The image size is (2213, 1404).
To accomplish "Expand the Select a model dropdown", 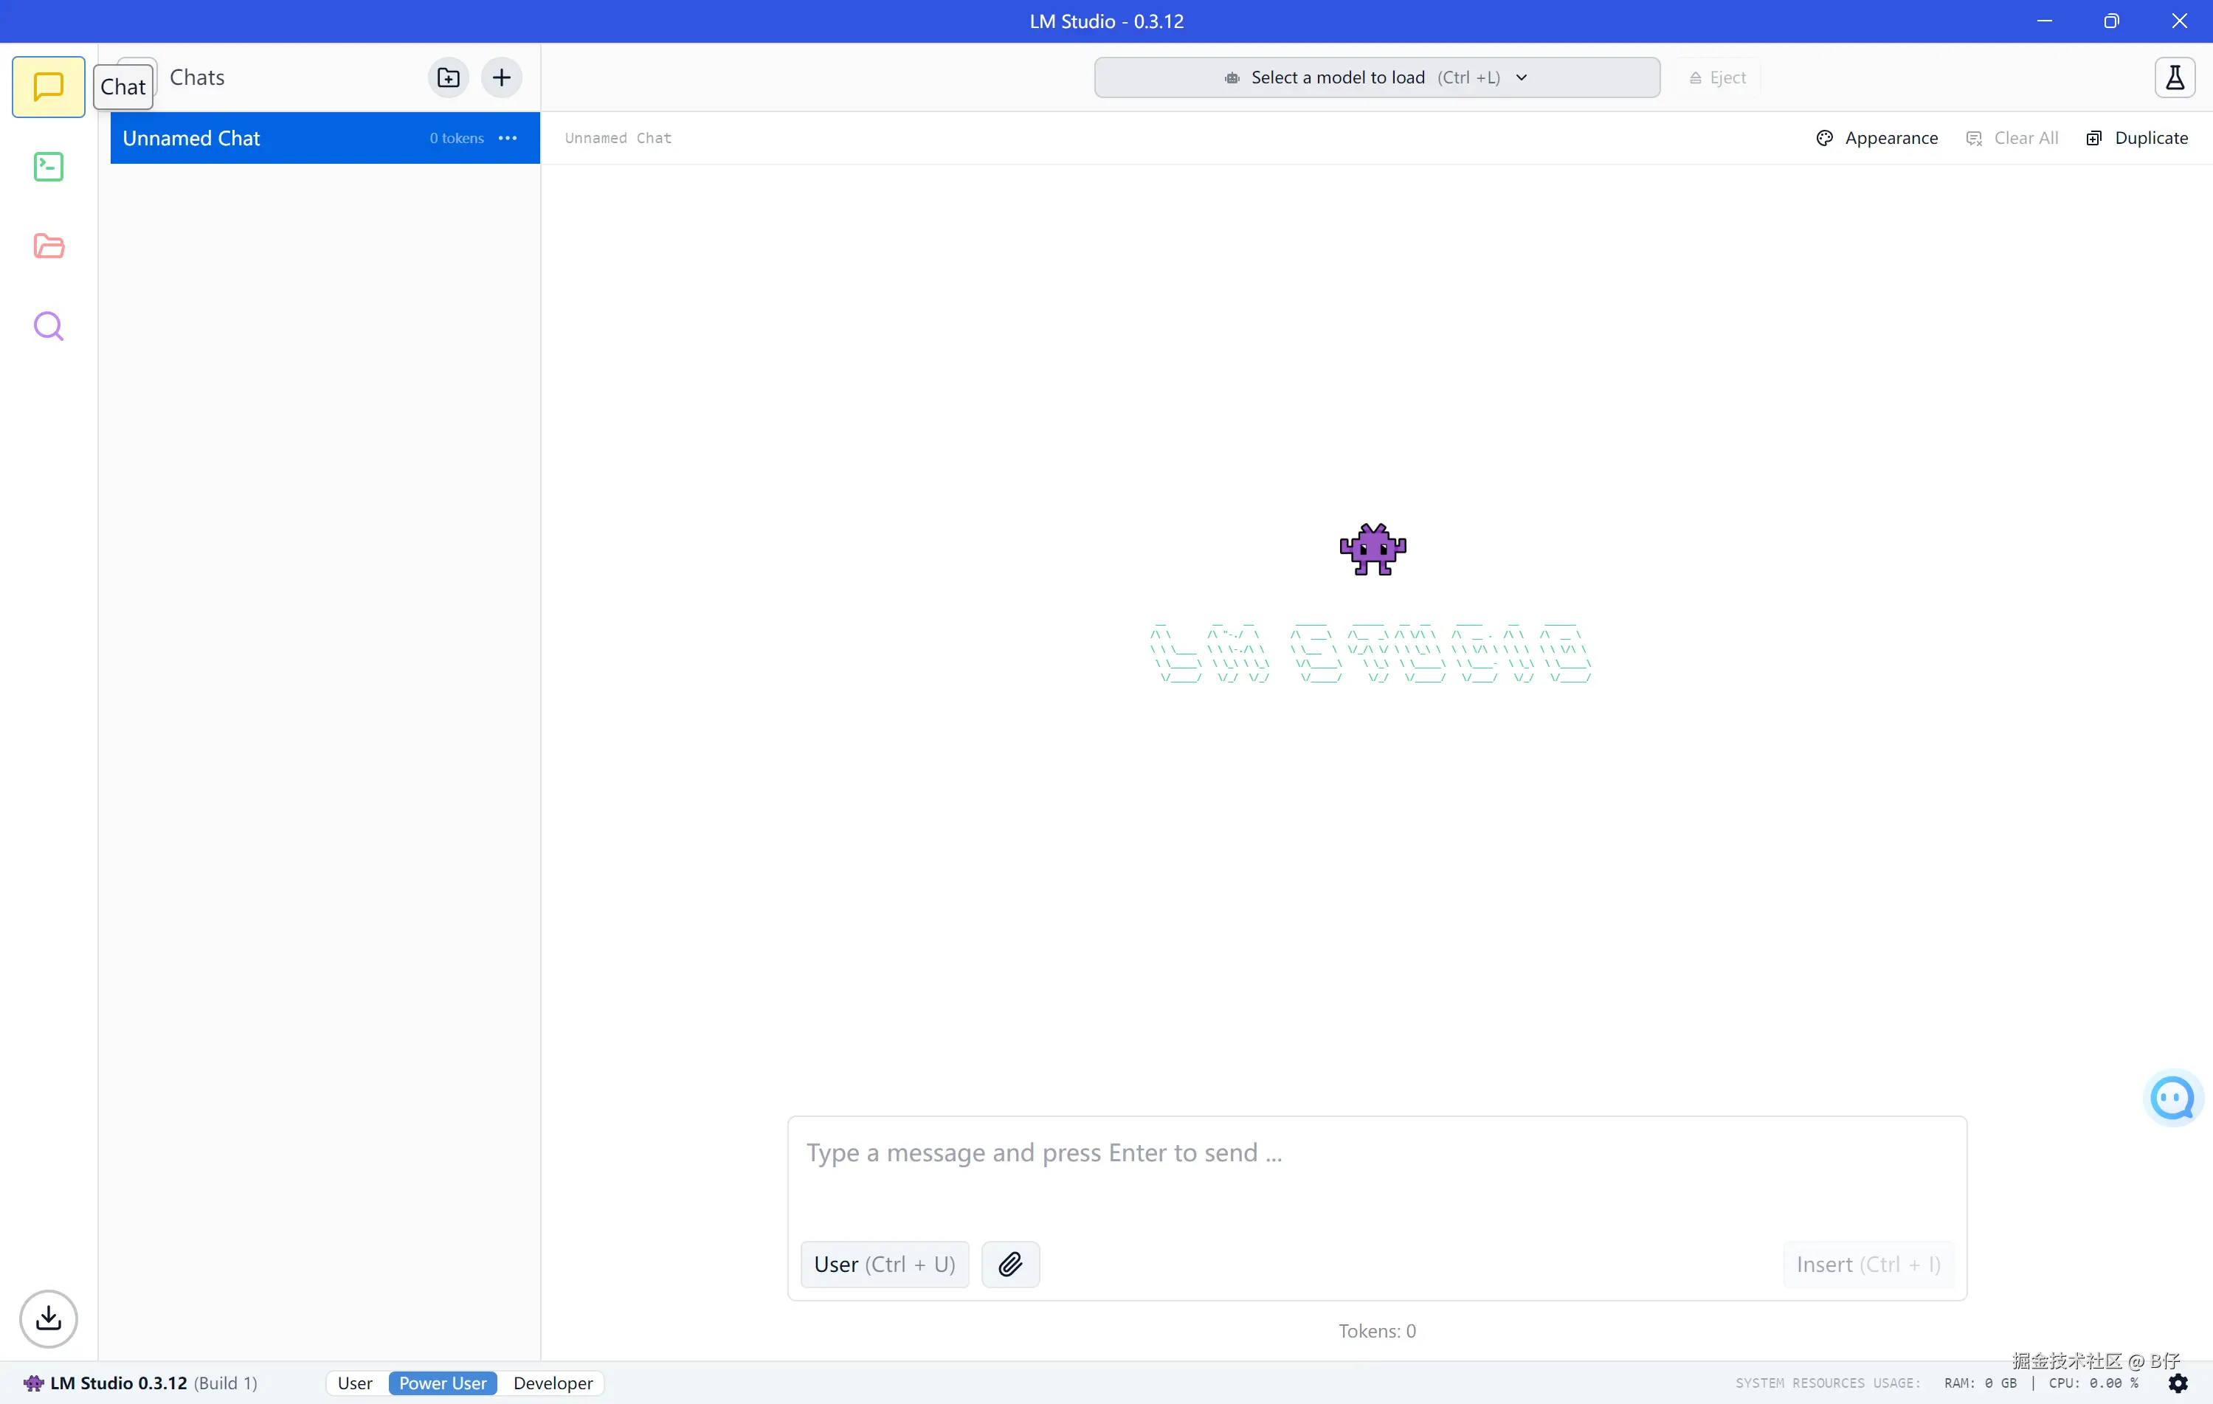I will [1375, 77].
